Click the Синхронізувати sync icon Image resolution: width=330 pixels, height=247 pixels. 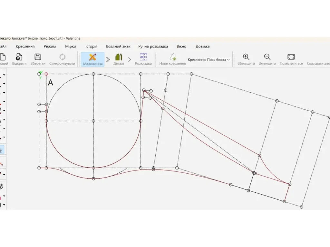[62, 59]
